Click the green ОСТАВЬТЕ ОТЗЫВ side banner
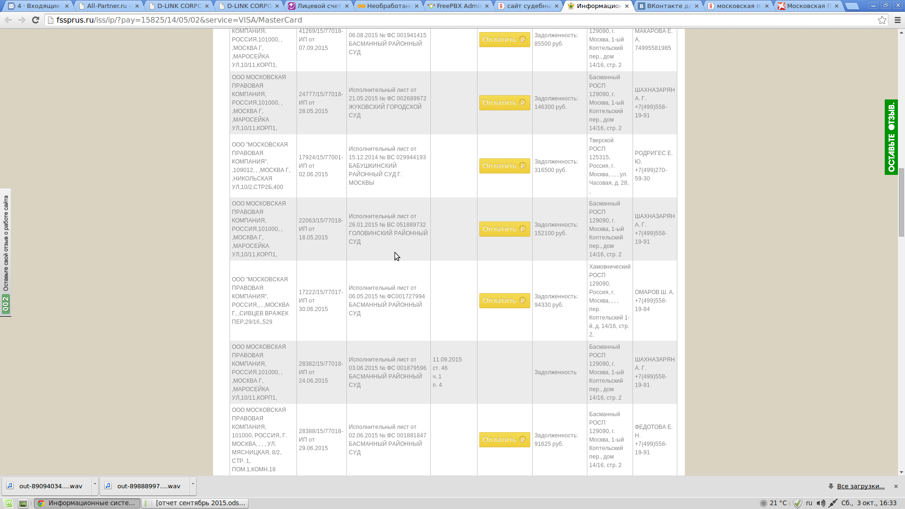Image resolution: width=905 pixels, height=509 pixels. coord(891,137)
